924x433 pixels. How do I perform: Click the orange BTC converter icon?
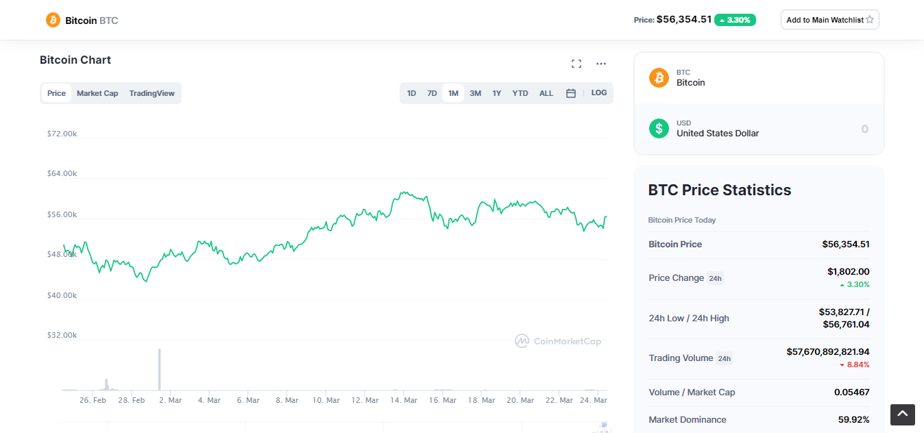(659, 77)
